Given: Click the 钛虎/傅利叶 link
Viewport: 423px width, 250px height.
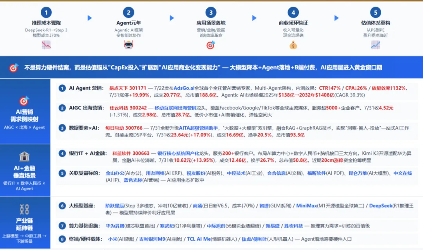Looking at the screenshot, I should [254, 239].
